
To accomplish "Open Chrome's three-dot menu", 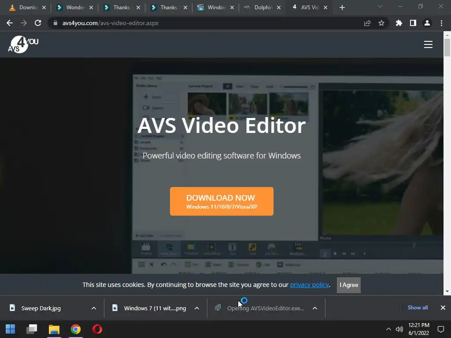I will (441, 23).
